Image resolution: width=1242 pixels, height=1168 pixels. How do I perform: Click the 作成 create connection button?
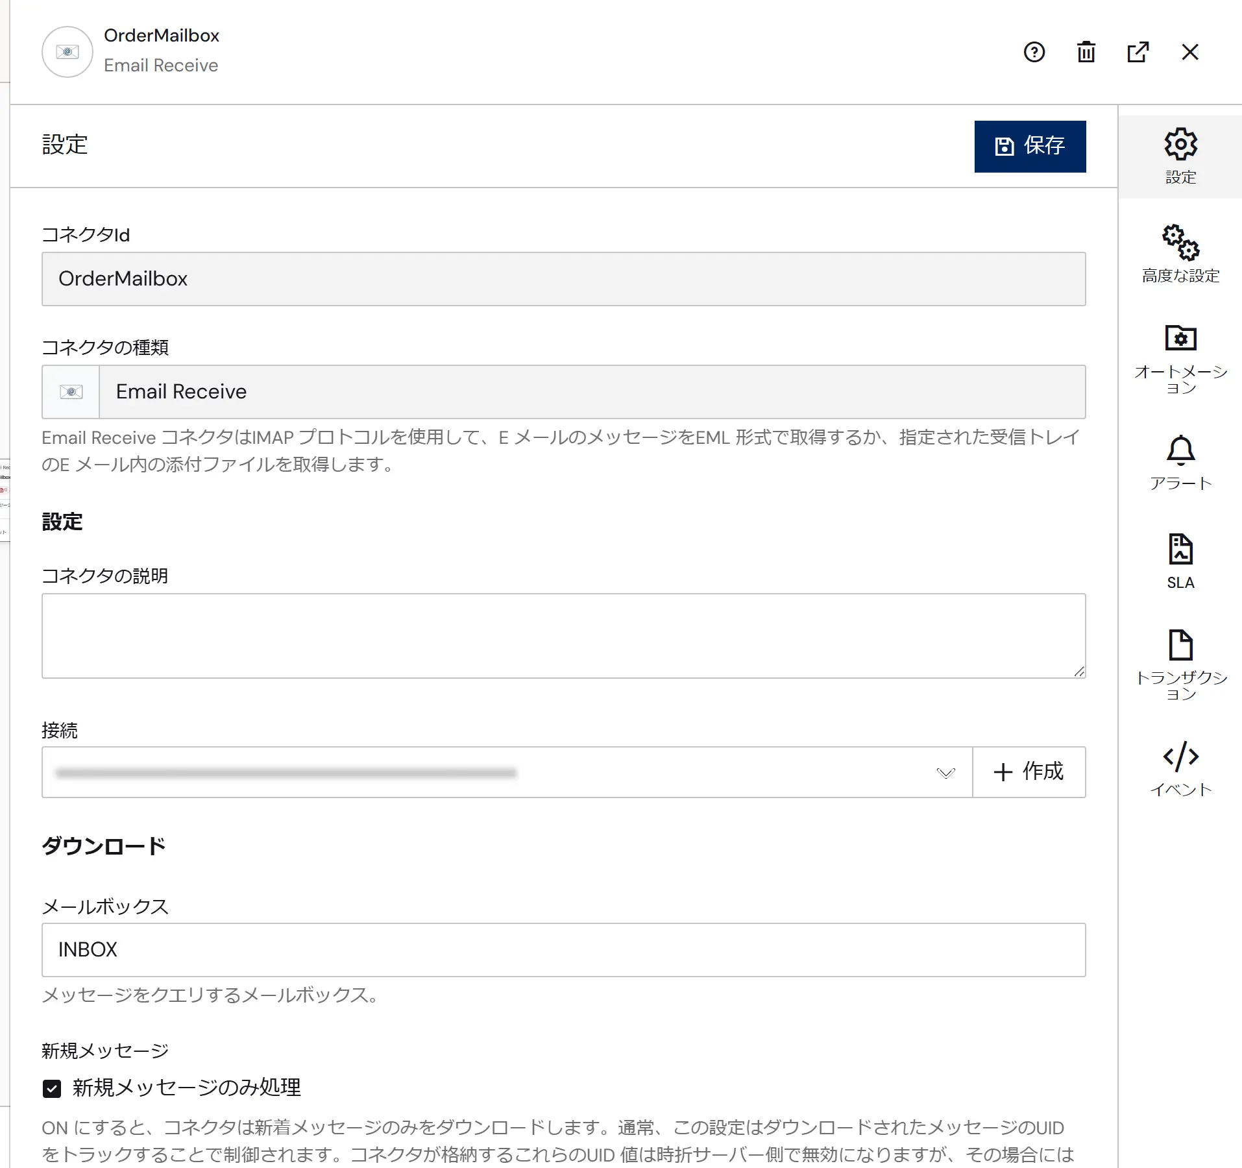1029,772
